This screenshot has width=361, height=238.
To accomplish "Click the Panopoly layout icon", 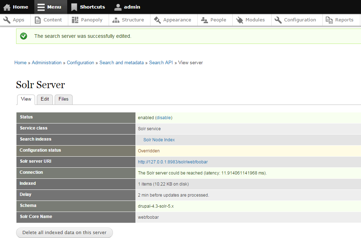I will (x=75, y=20).
